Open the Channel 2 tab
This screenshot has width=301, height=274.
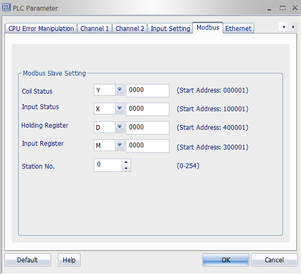130,28
